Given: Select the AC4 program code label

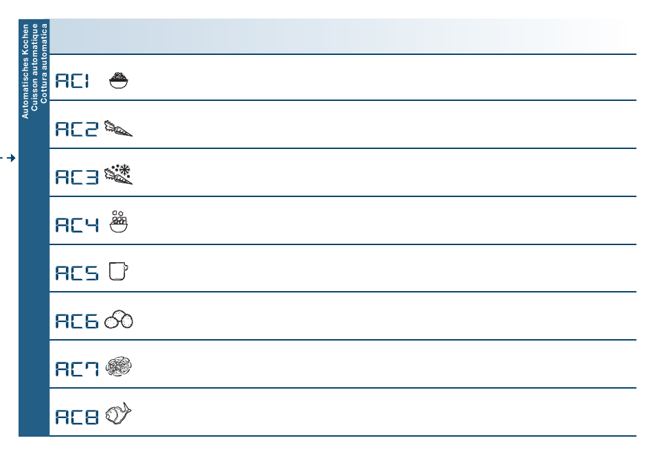Looking at the screenshot, I should point(77,225).
